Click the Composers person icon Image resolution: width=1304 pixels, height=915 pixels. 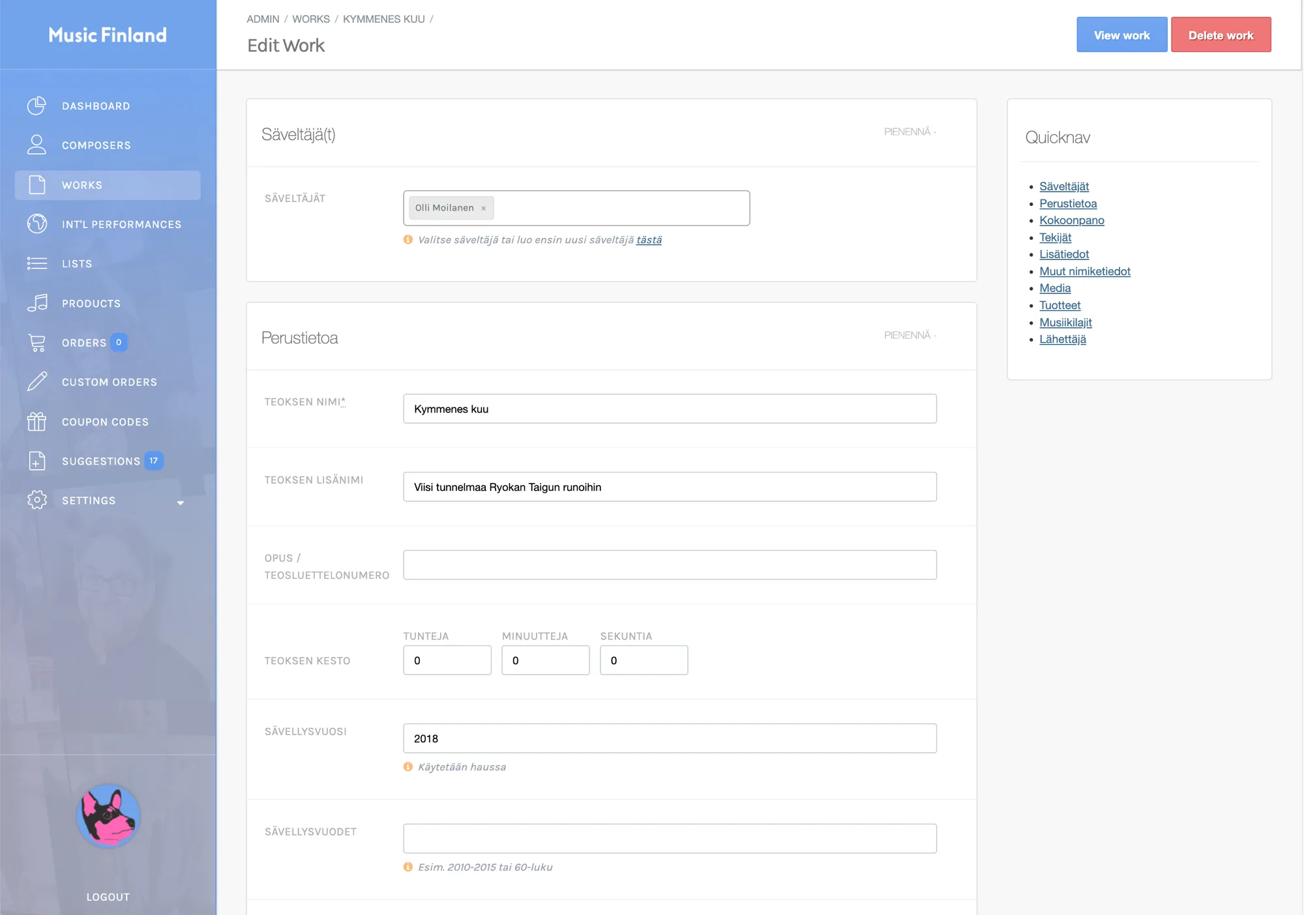point(37,145)
